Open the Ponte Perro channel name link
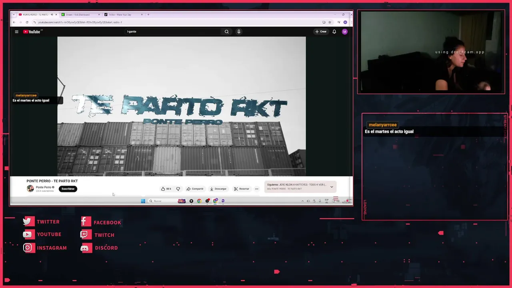Image resolution: width=512 pixels, height=288 pixels. 44,187
